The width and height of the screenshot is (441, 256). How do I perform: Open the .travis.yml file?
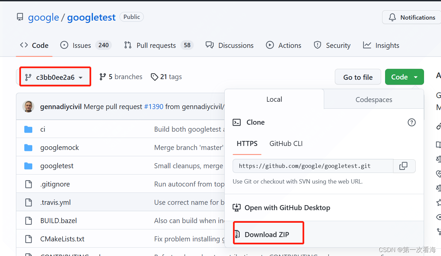[x=55, y=202]
